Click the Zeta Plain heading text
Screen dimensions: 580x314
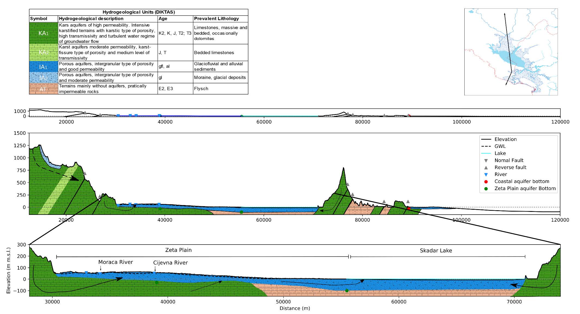click(x=178, y=250)
